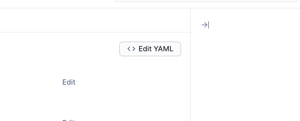
Task: Dismiss the right pane via its collapse arrow
Action: click(205, 25)
